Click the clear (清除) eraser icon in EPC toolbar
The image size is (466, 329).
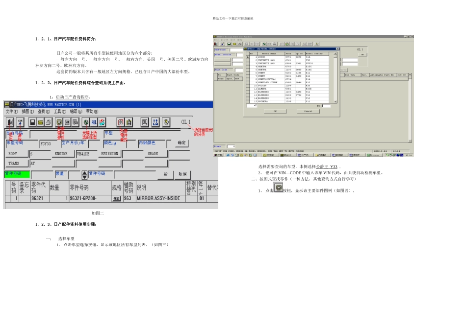point(20,122)
